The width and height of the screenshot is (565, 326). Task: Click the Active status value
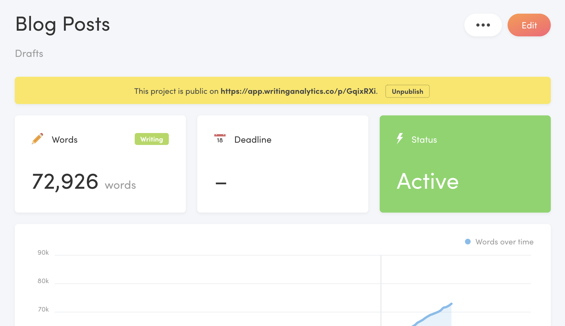[428, 181]
